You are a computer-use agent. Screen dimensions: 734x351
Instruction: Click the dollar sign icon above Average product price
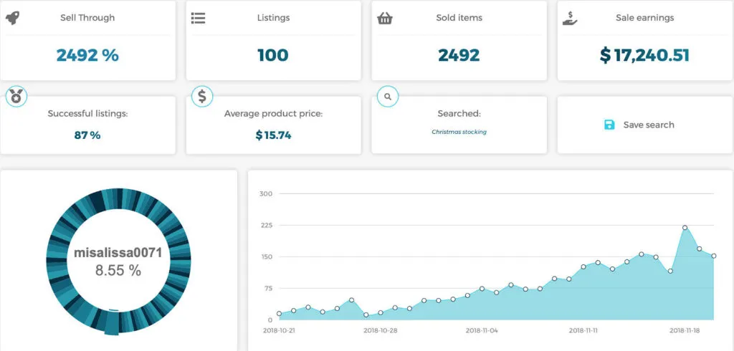click(x=203, y=95)
